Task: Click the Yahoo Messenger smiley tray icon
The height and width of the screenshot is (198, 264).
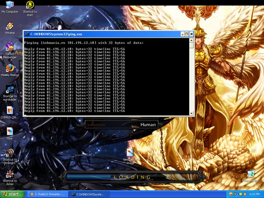Action: point(231,194)
